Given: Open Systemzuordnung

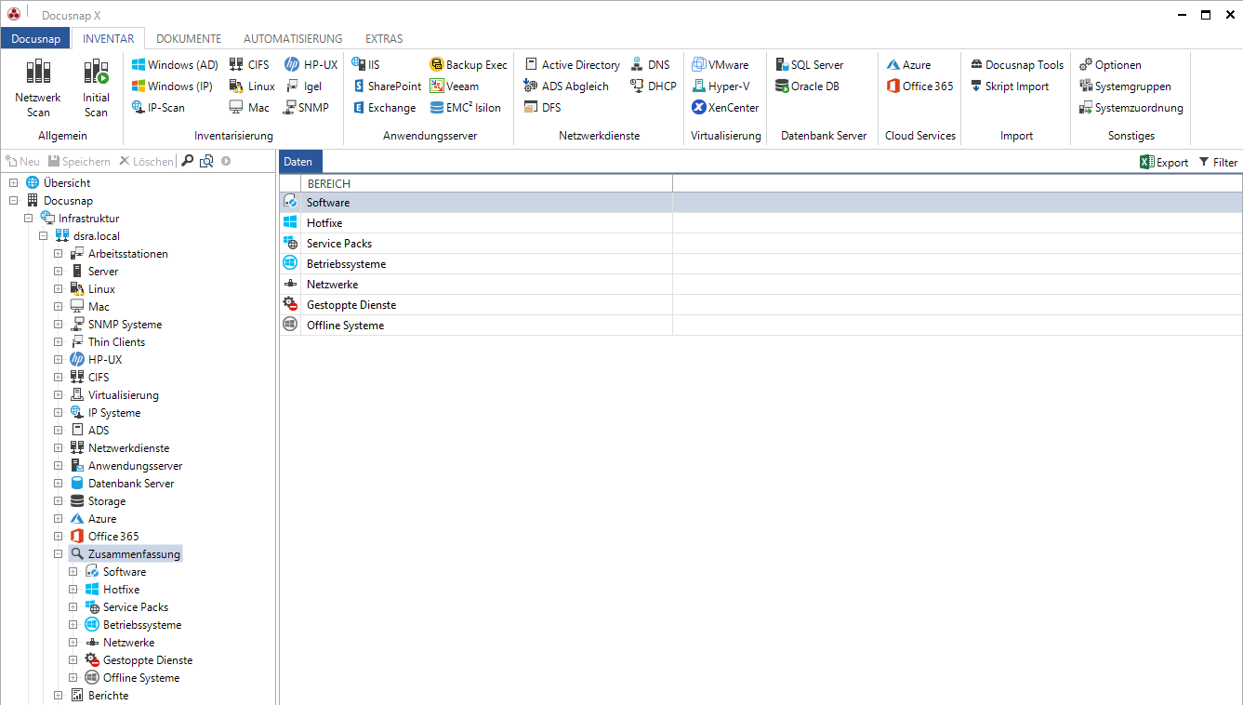Looking at the screenshot, I should (1131, 108).
